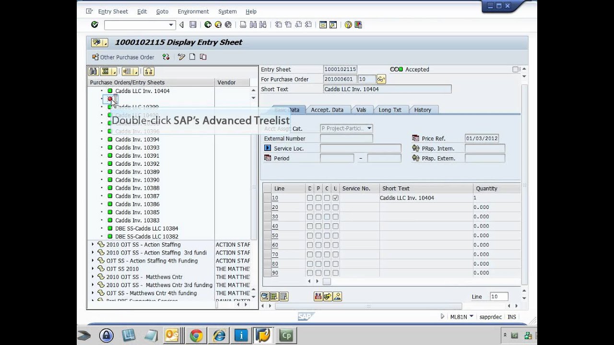Click the Customize Local Layout icon

[358, 24]
